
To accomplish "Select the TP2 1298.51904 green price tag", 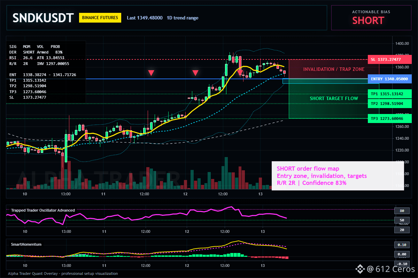I will tap(389, 104).
